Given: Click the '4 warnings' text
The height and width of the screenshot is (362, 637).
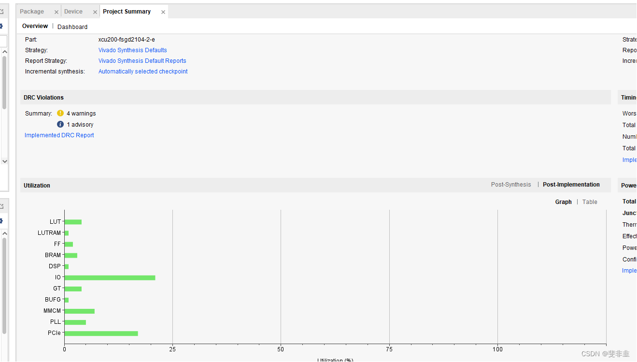Looking at the screenshot, I should pyautogui.click(x=81, y=114).
